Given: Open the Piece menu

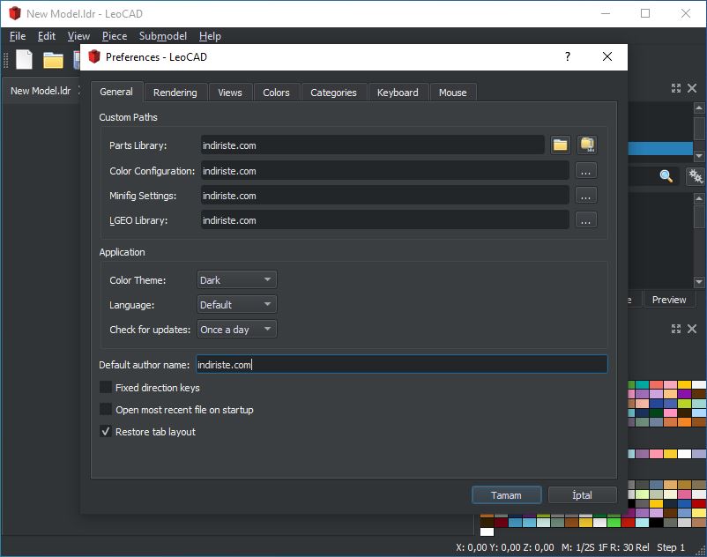Looking at the screenshot, I should click(115, 36).
